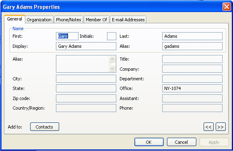Click the Alias field containing gadams
The image size is (233, 151).
tap(192, 46)
